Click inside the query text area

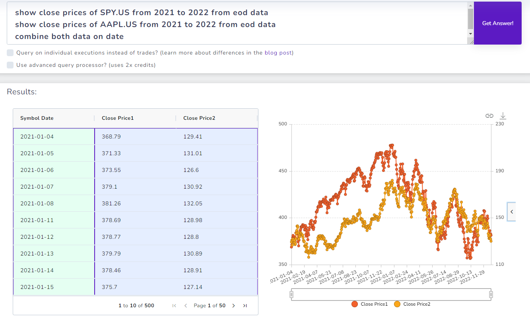237,23
